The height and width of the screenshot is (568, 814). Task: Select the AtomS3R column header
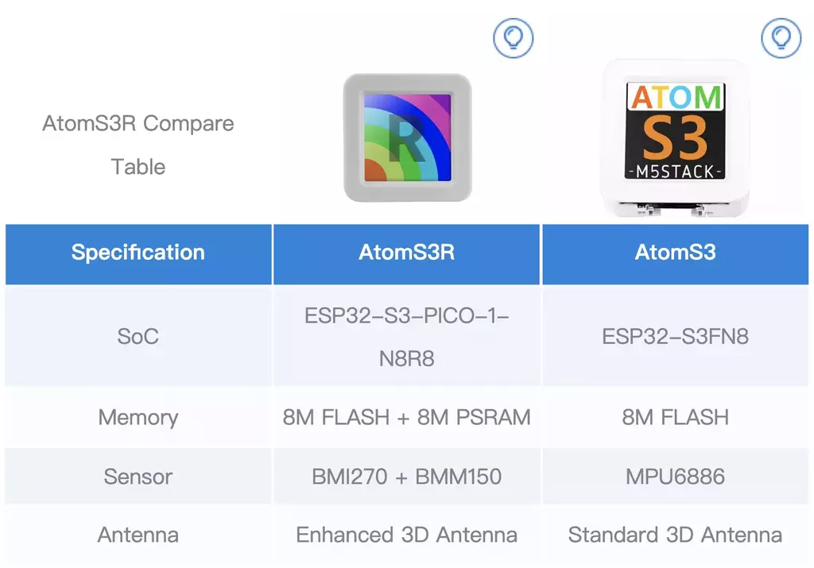[x=406, y=253]
